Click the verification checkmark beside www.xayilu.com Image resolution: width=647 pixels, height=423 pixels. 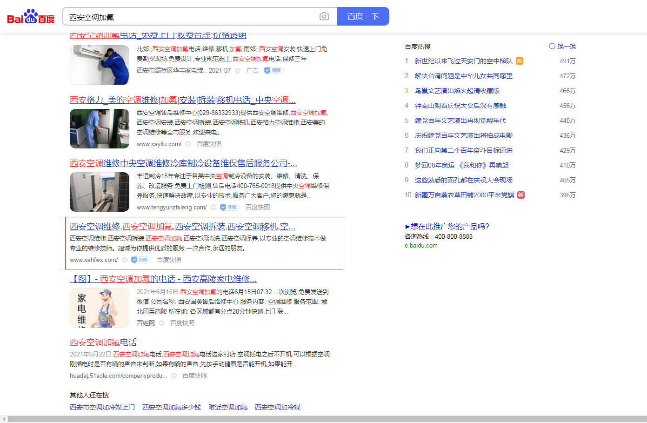(x=188, y=144)
